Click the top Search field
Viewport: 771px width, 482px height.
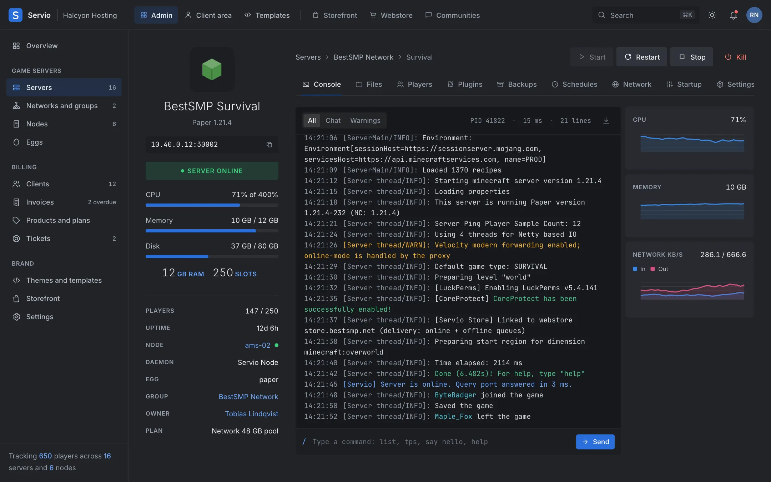[646, 15]
